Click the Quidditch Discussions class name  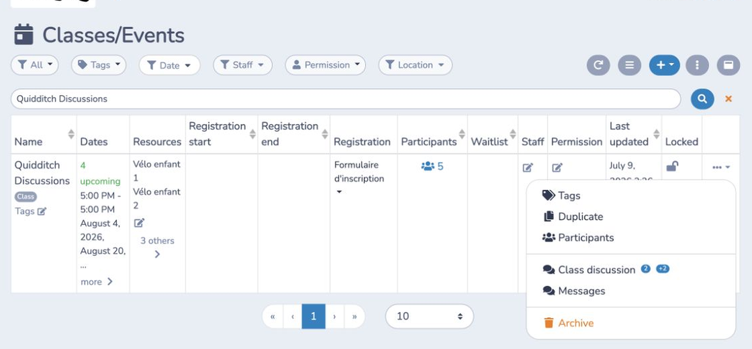(42, 172)
